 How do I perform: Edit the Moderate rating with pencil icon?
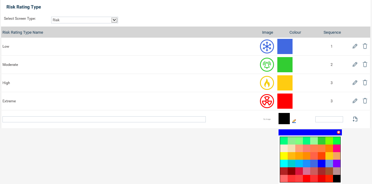(355, 65)
